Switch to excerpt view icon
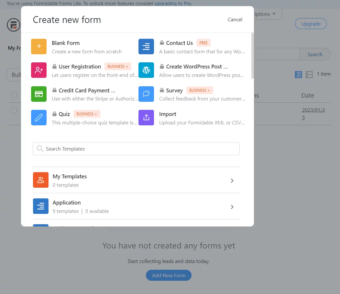 pyautogui.click(x=309, y=75)
